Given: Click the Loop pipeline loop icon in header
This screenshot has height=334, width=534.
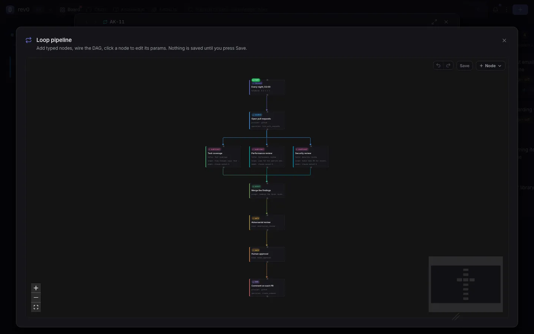Looking at the screenshot, I should point(29,40).
